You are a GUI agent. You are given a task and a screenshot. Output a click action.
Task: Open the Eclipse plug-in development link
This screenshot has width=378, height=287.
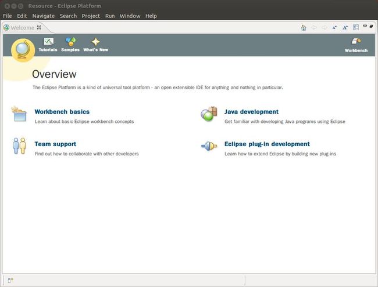267,144
